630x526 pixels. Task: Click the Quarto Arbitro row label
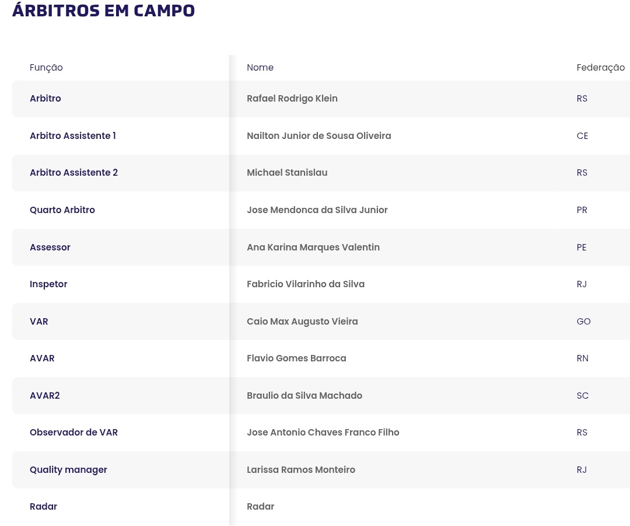click(x=62, y=210)
